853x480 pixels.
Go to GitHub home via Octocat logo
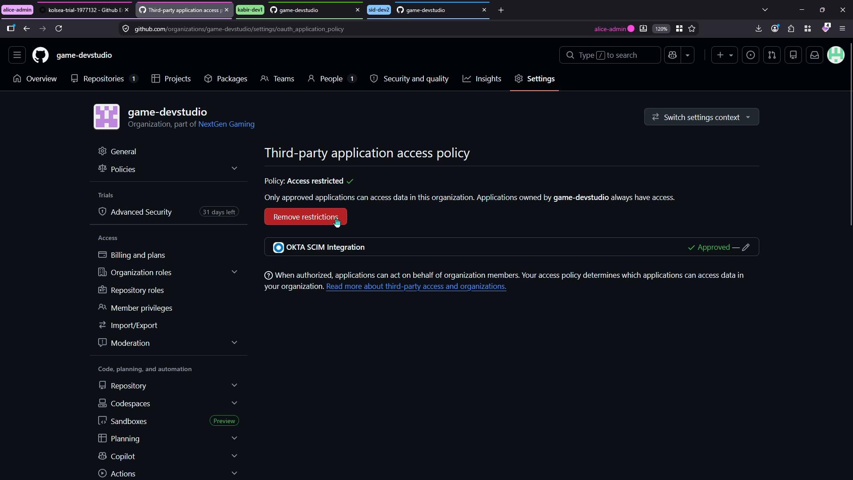40,55
